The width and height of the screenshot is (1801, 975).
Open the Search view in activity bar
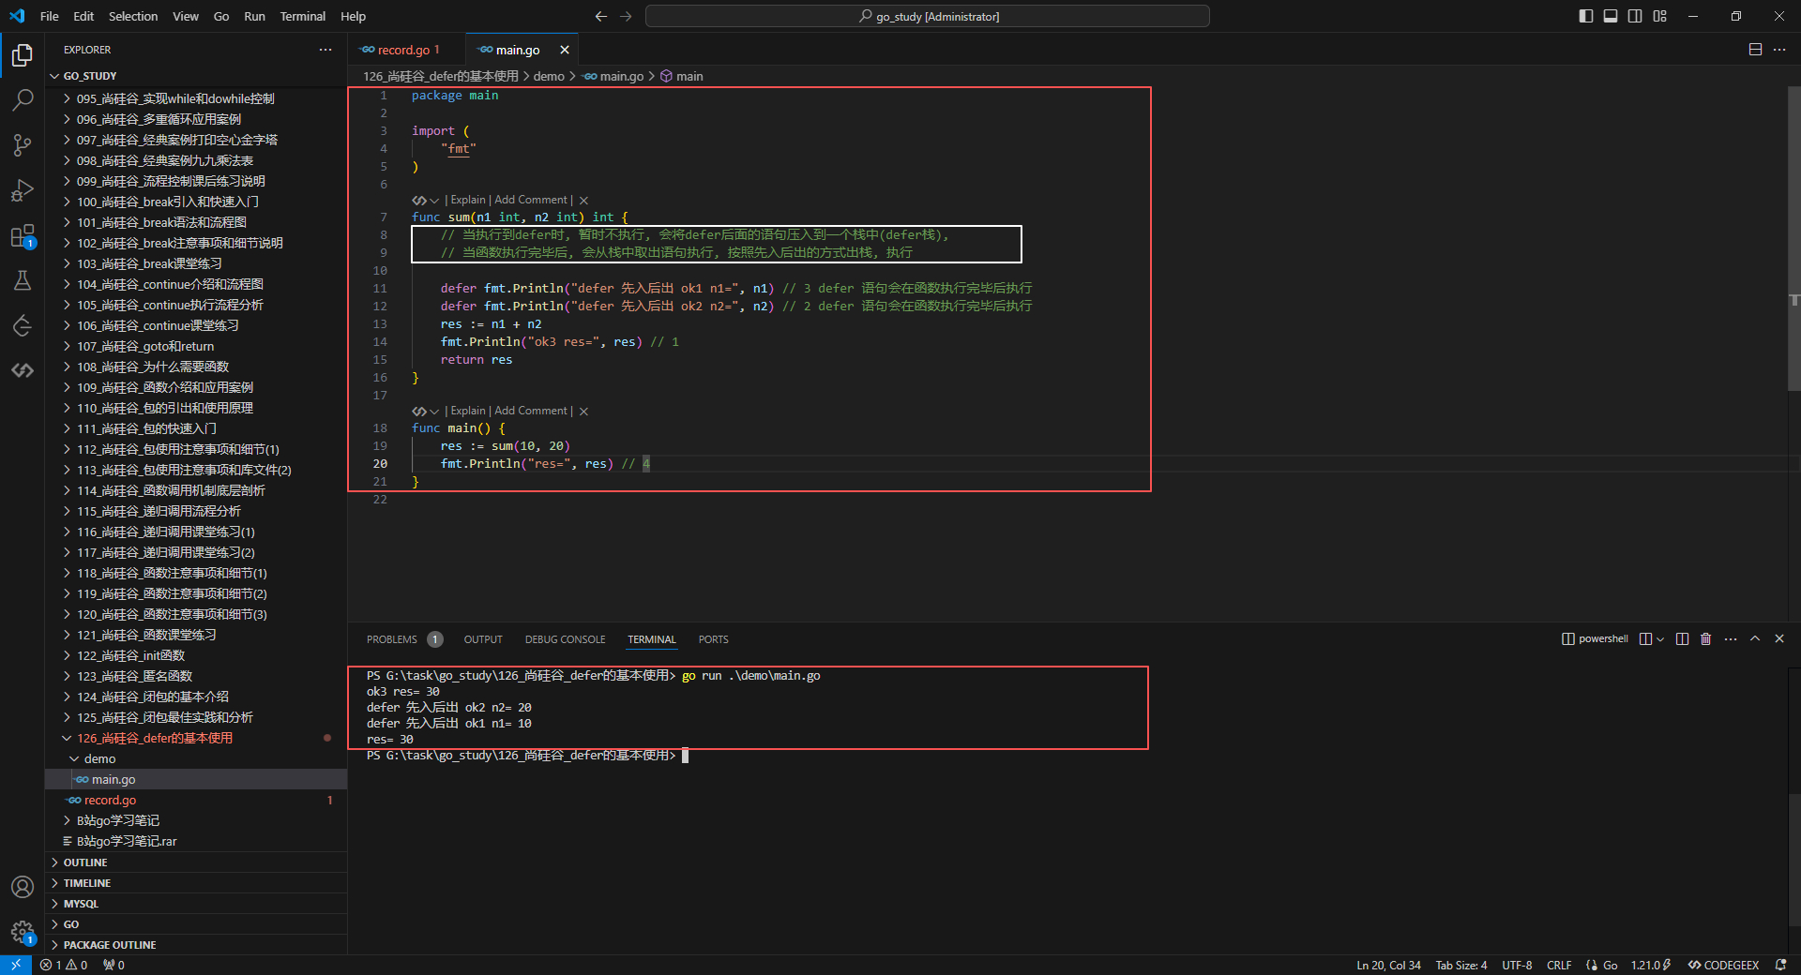pos(23,100)
